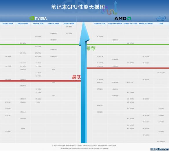The height and width of the screenshot is (151, 169).
Task: Click the GTX 970M entry
Action: (x=69, y=33)
